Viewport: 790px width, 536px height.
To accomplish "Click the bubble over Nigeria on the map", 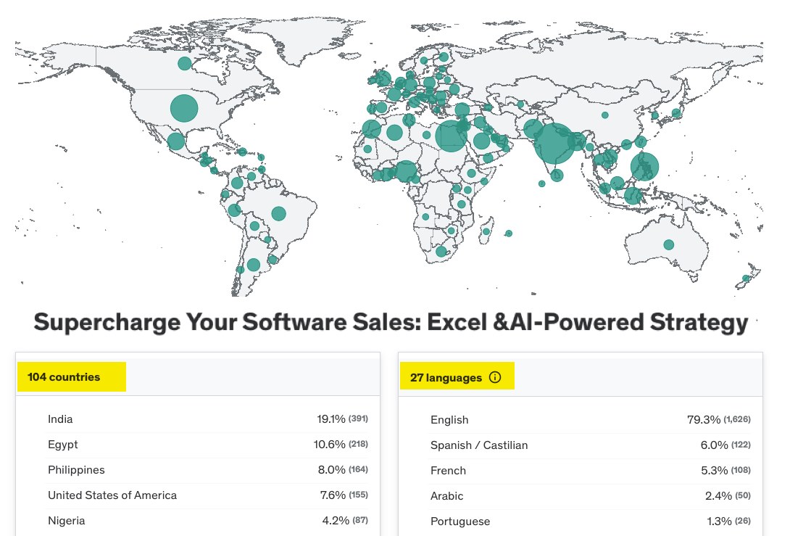I will 404,170.
